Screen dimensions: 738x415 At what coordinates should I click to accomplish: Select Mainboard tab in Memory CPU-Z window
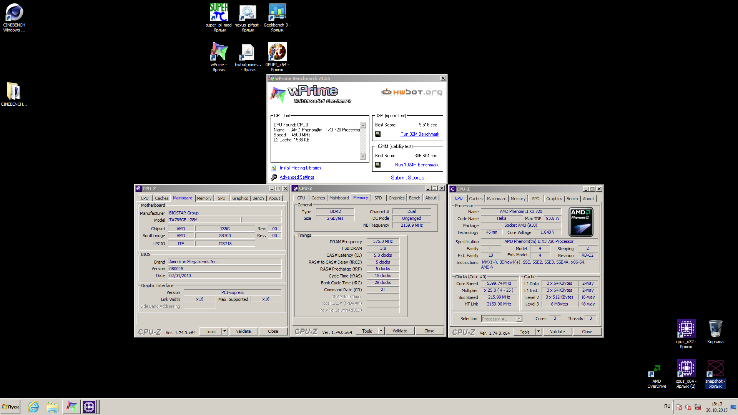tap(339, 198)
